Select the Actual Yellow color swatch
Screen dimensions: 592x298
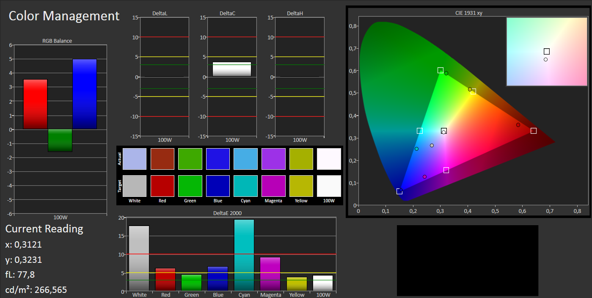(x=301, y=159)
